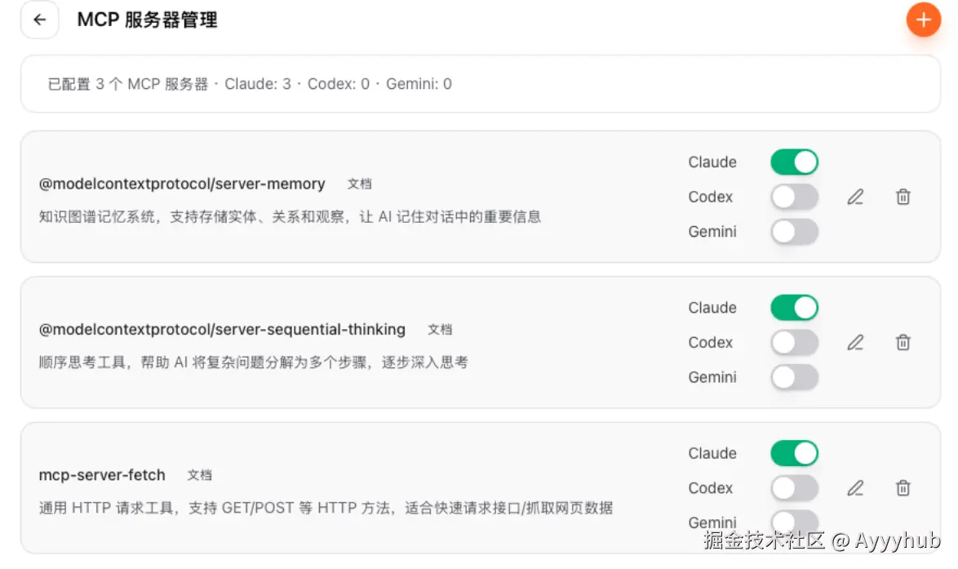
Task: Open 文档 link for mcp-server-fetch
Action: tap(199, 475)
